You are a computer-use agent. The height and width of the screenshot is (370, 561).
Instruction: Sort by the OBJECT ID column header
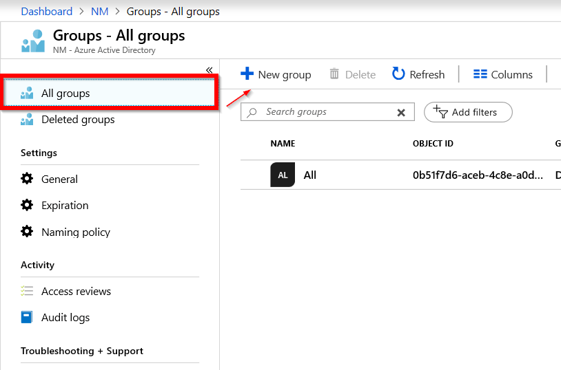point(433,144)
